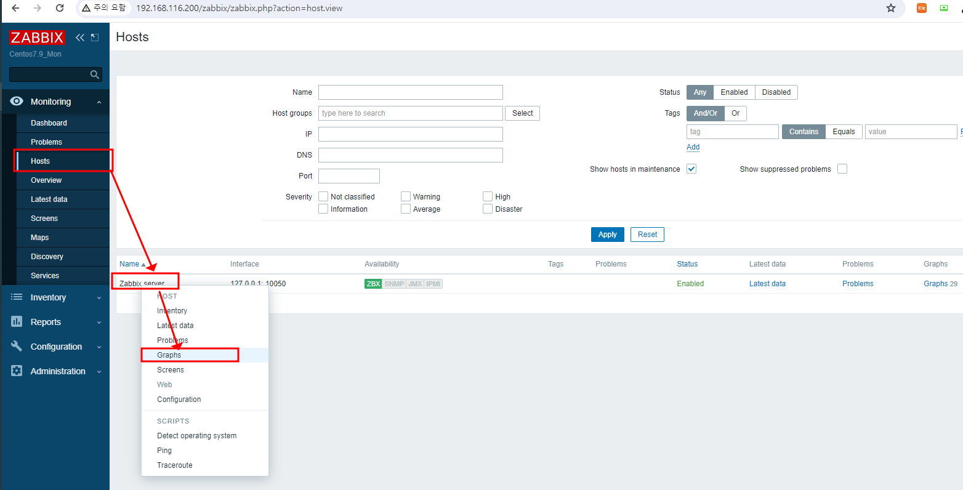Focus the Host groups search field
963x490 pixels.
(411, 113)
